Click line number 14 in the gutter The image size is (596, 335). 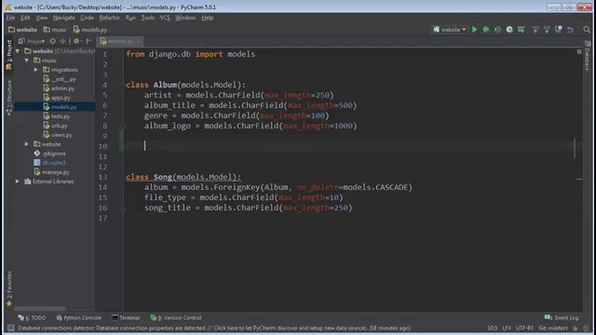[103, 187]
